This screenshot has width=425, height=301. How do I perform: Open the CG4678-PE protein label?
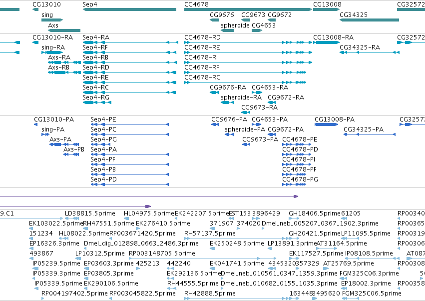click(x=300, y=139)
